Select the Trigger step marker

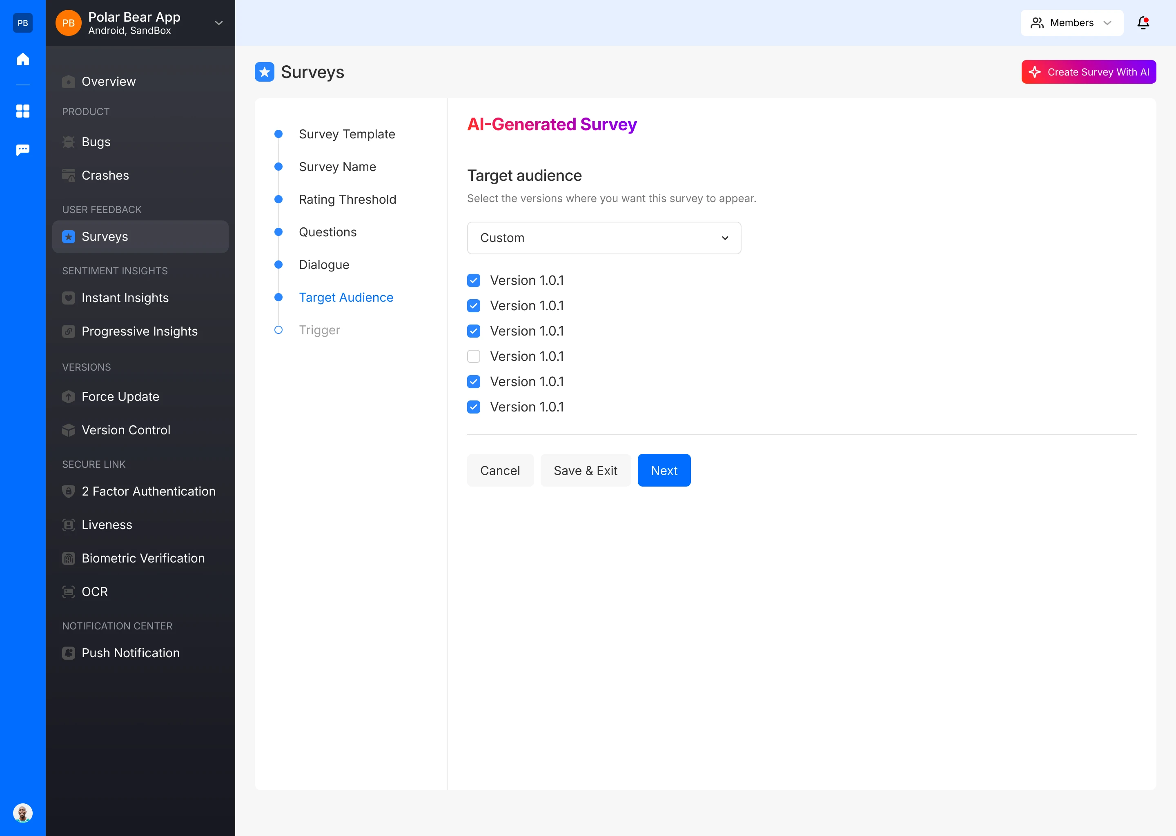[278, 330]
